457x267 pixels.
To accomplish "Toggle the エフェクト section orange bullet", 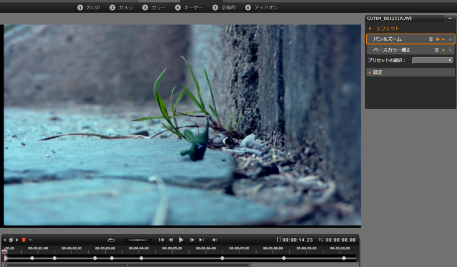I will pos(370,29).
